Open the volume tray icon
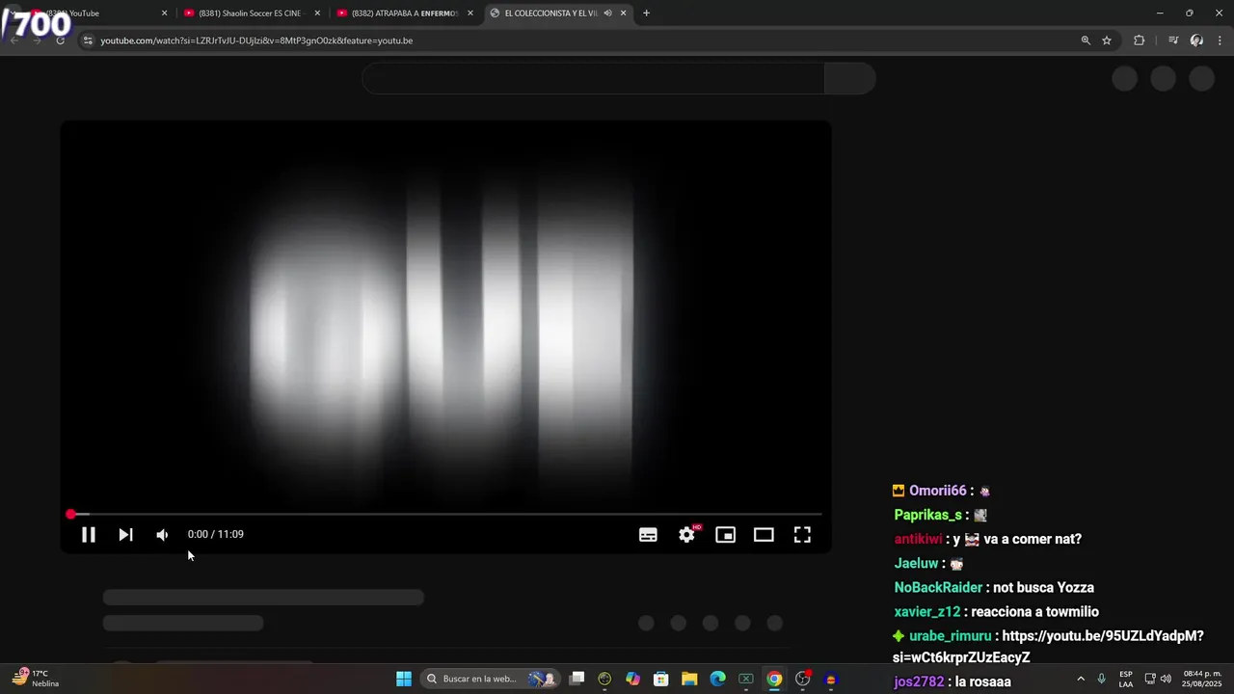The height and width of the screenshot is (694, 1234). point(1166,679)
